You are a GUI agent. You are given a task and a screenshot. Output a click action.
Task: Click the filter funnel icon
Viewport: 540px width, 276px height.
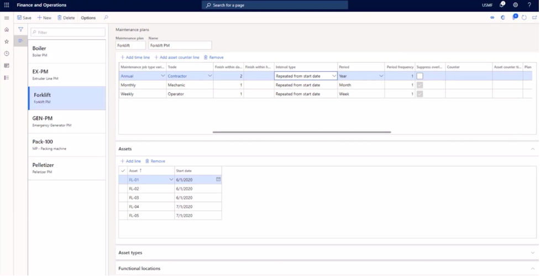tap(20, 29)
